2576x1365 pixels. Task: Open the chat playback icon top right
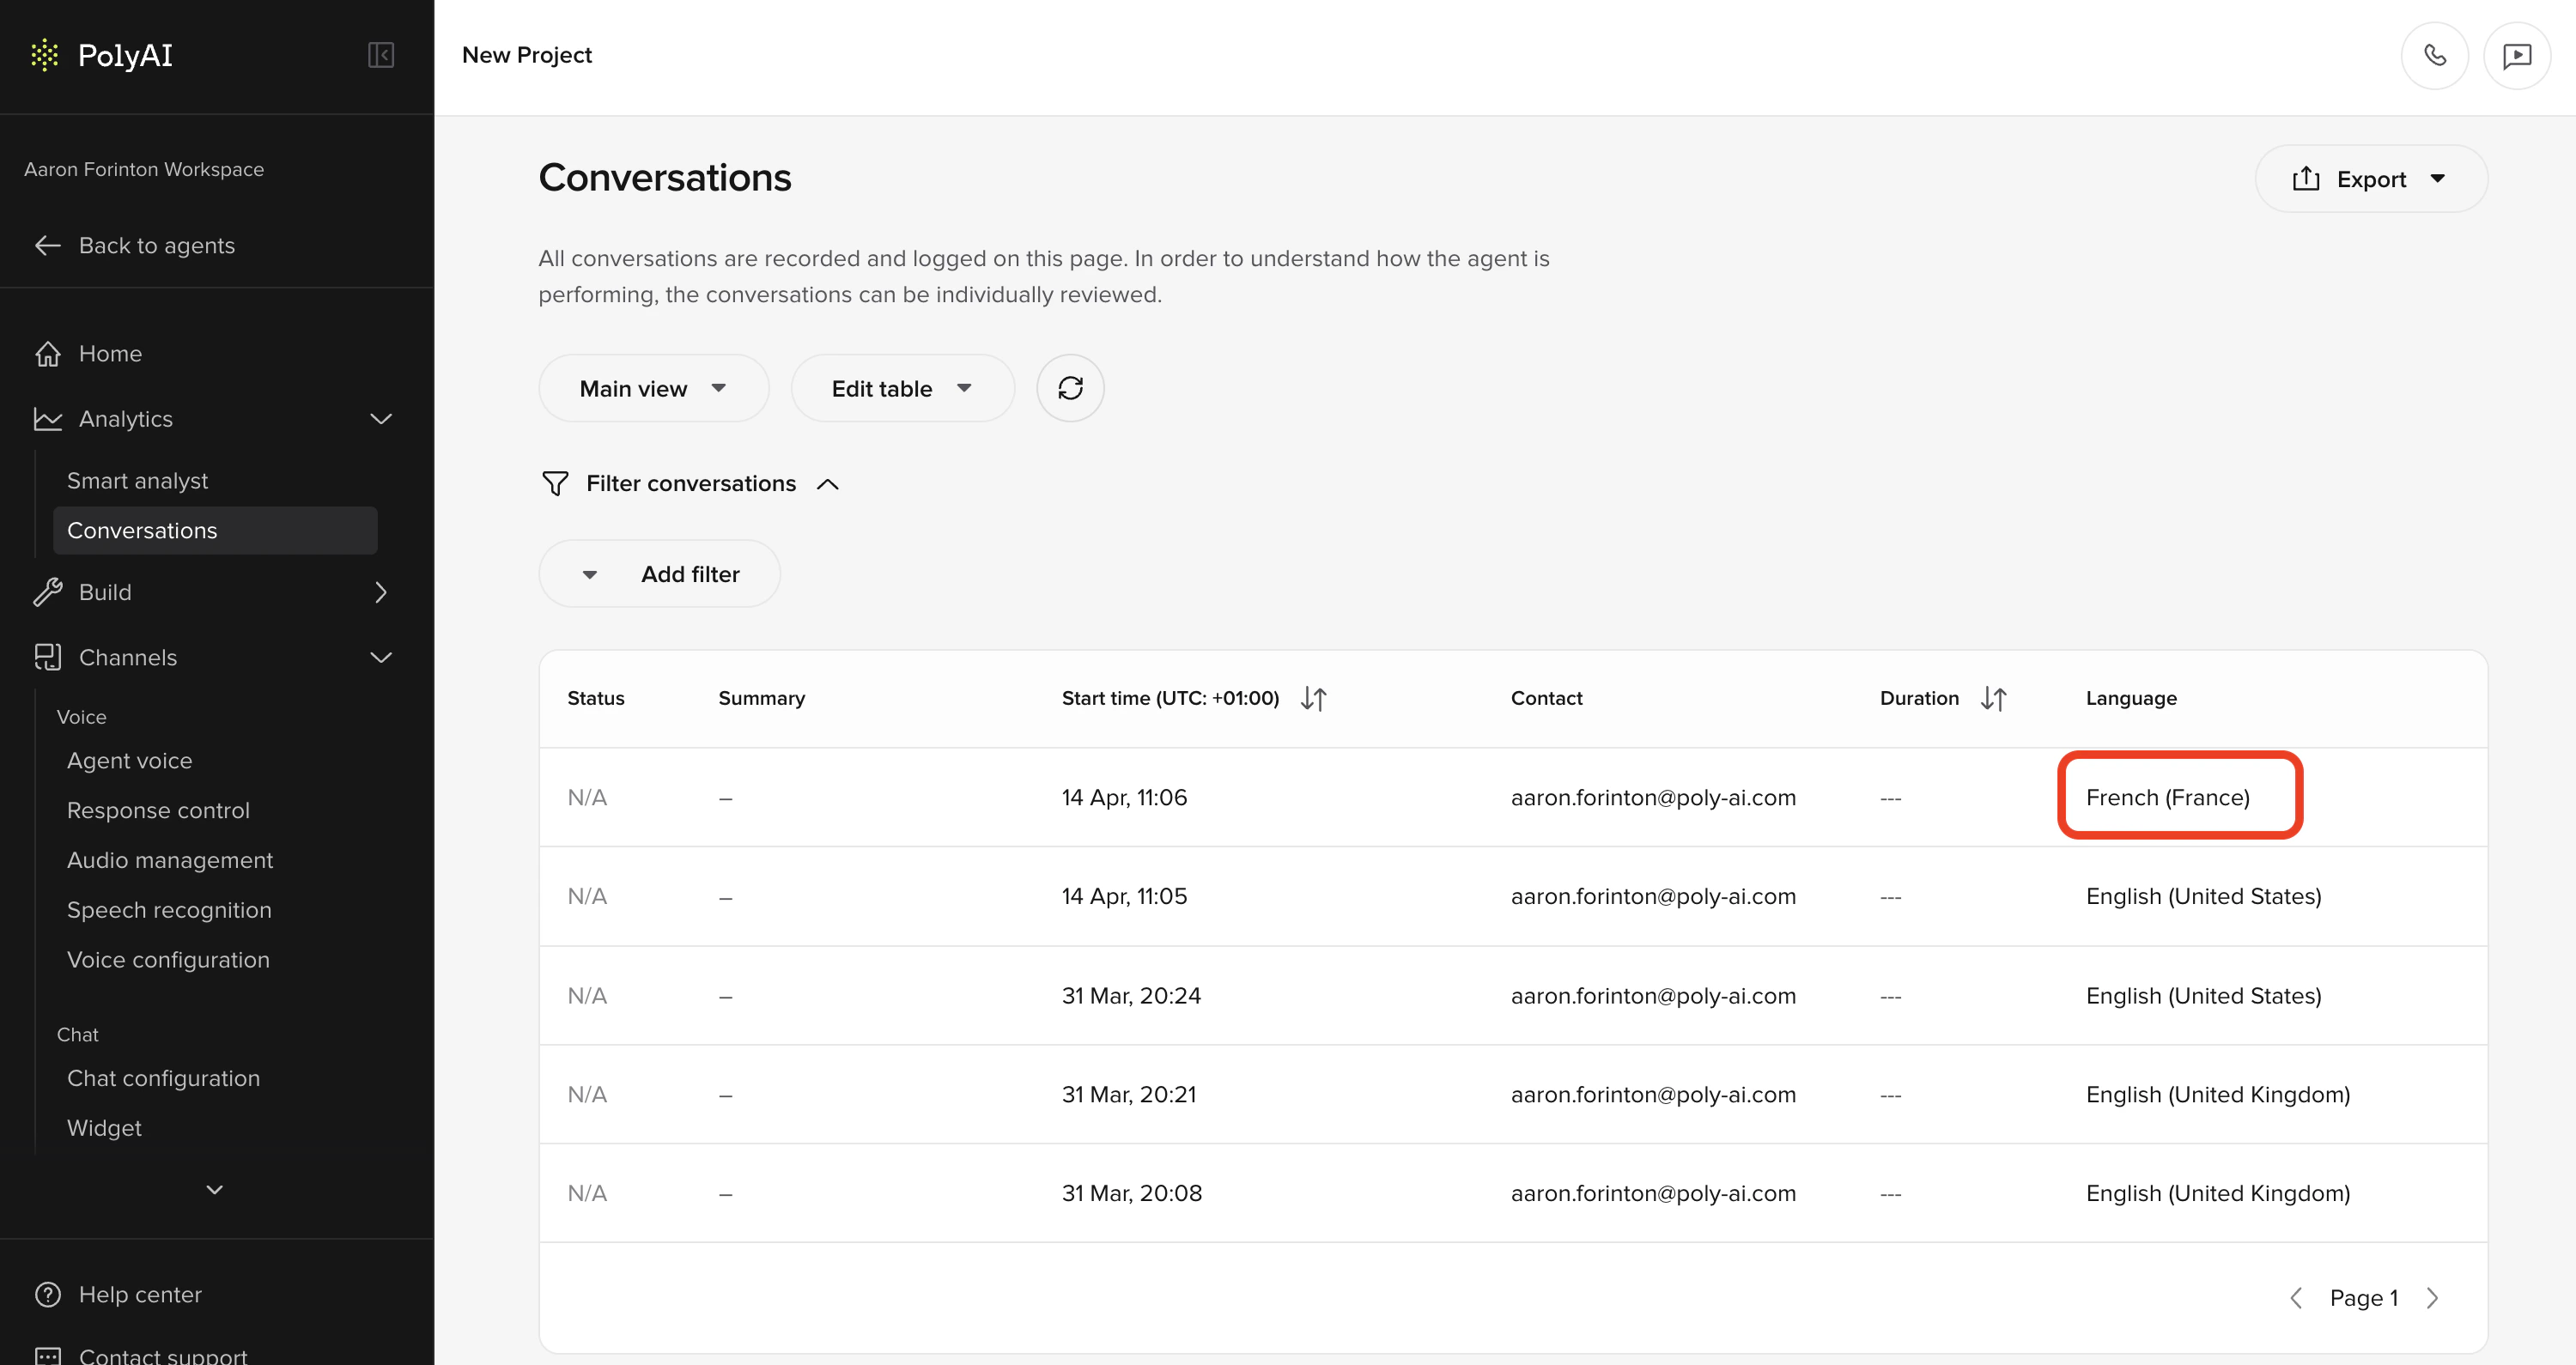click(2517, 55)
